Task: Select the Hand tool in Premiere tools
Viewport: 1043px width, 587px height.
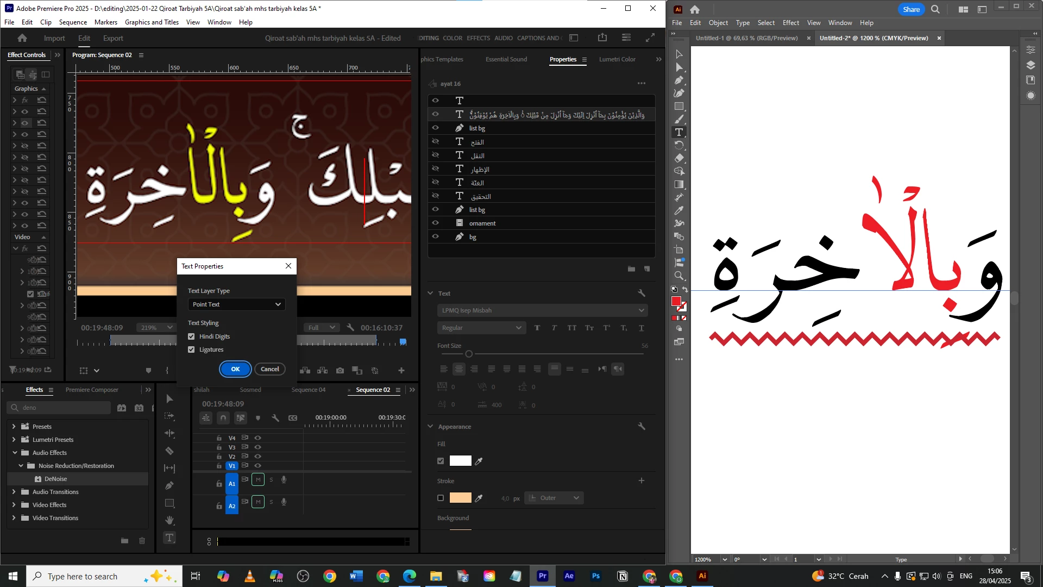Action: (x=169, y=520)
